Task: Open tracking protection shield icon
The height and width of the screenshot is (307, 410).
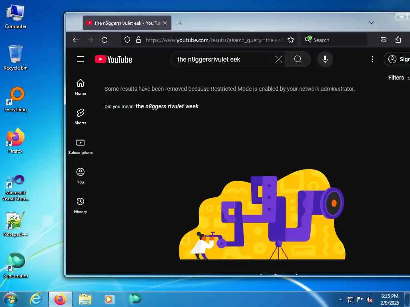Action: 127,40
